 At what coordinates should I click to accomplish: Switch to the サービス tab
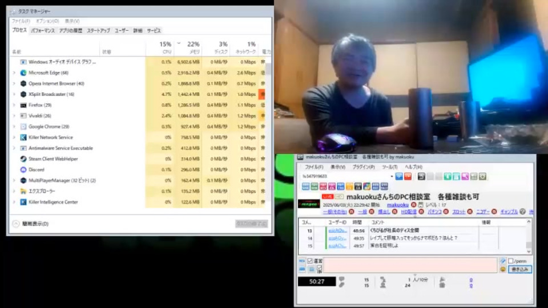click(154, 31)
